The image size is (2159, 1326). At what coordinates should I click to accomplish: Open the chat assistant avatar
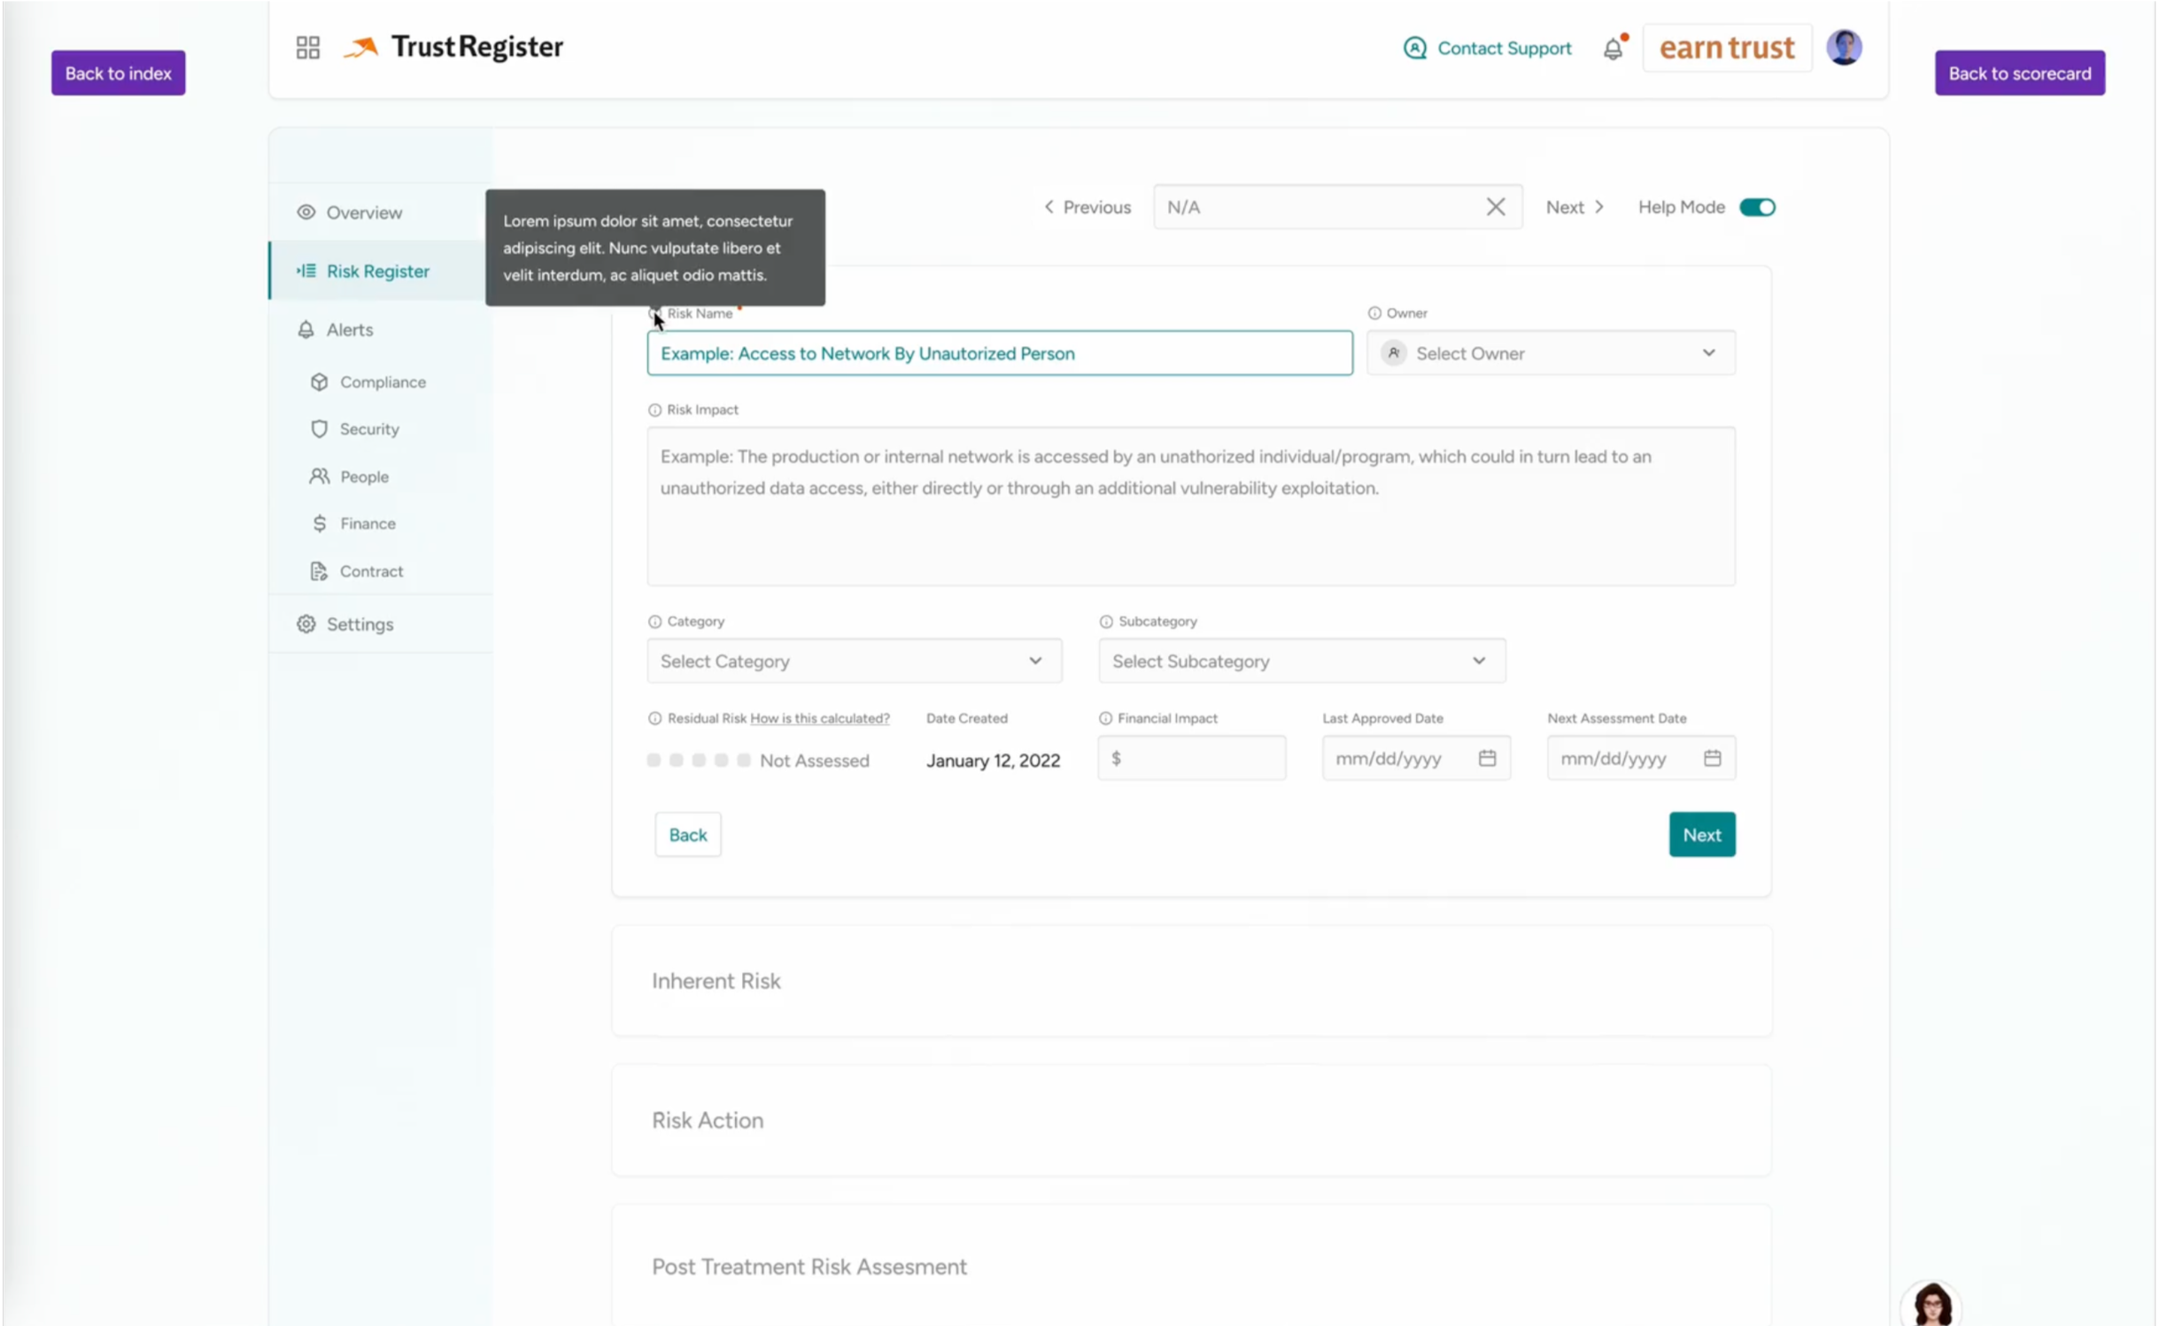point(1931,1305)
